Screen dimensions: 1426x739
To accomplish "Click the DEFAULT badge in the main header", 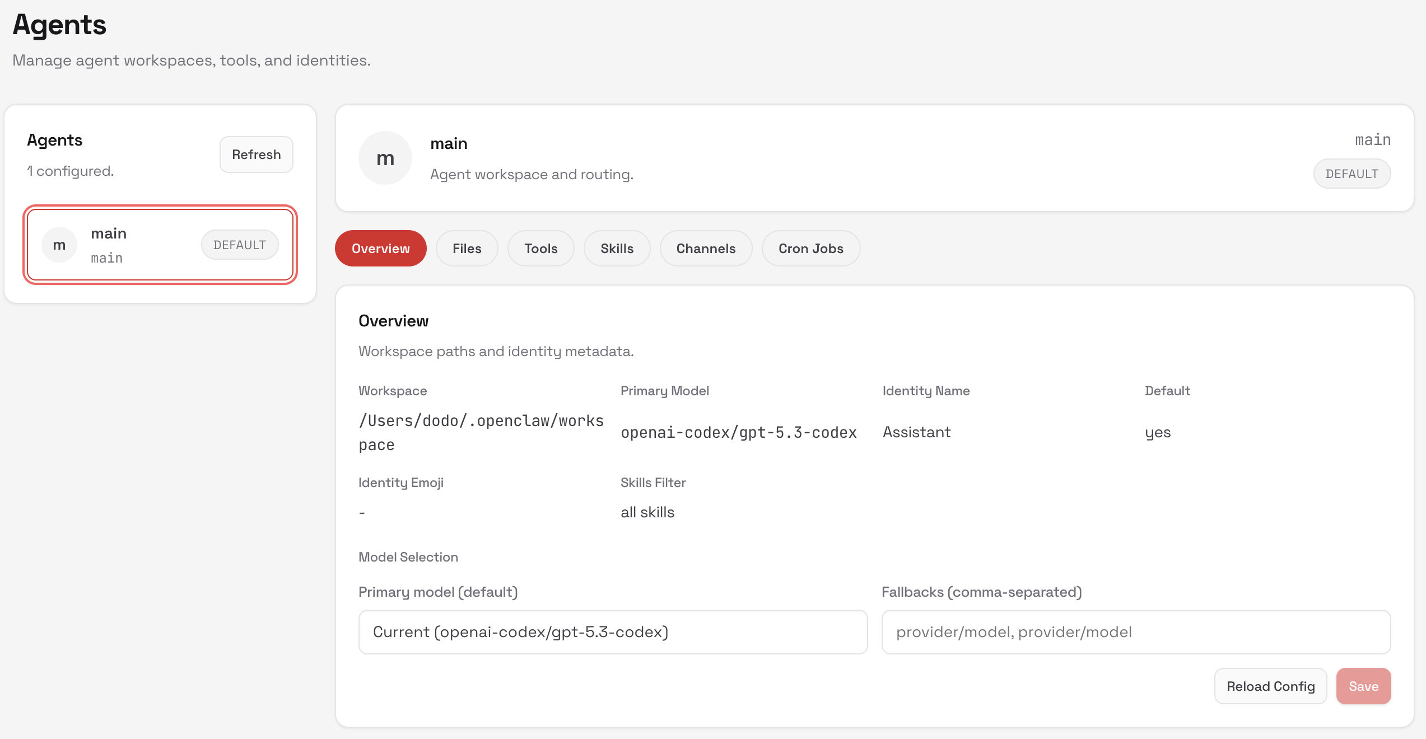I will click(1351, 174).
